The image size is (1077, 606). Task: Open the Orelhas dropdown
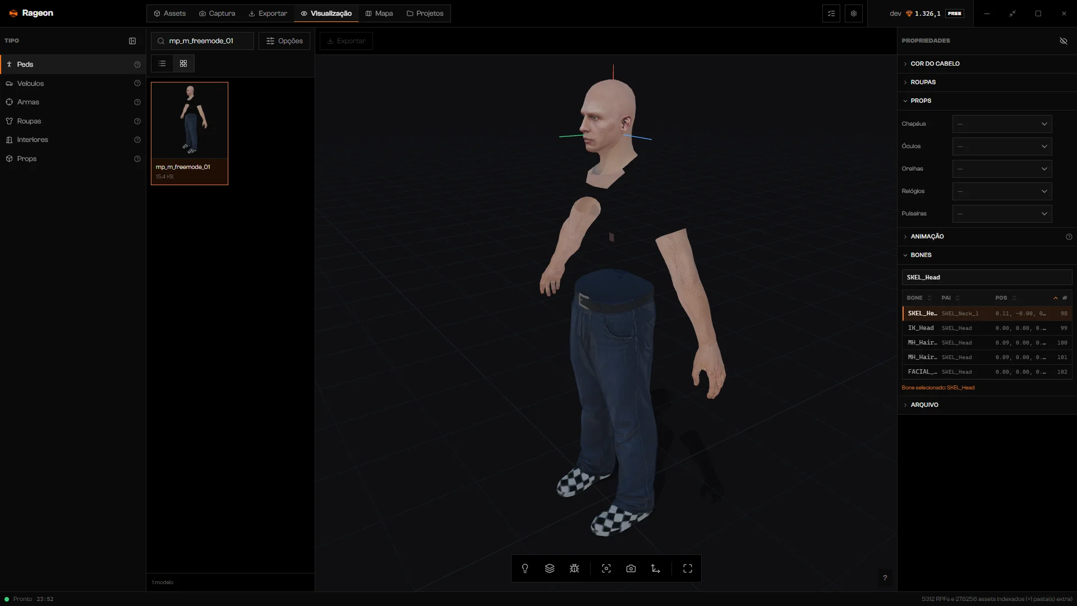(x=1002, y=169)
